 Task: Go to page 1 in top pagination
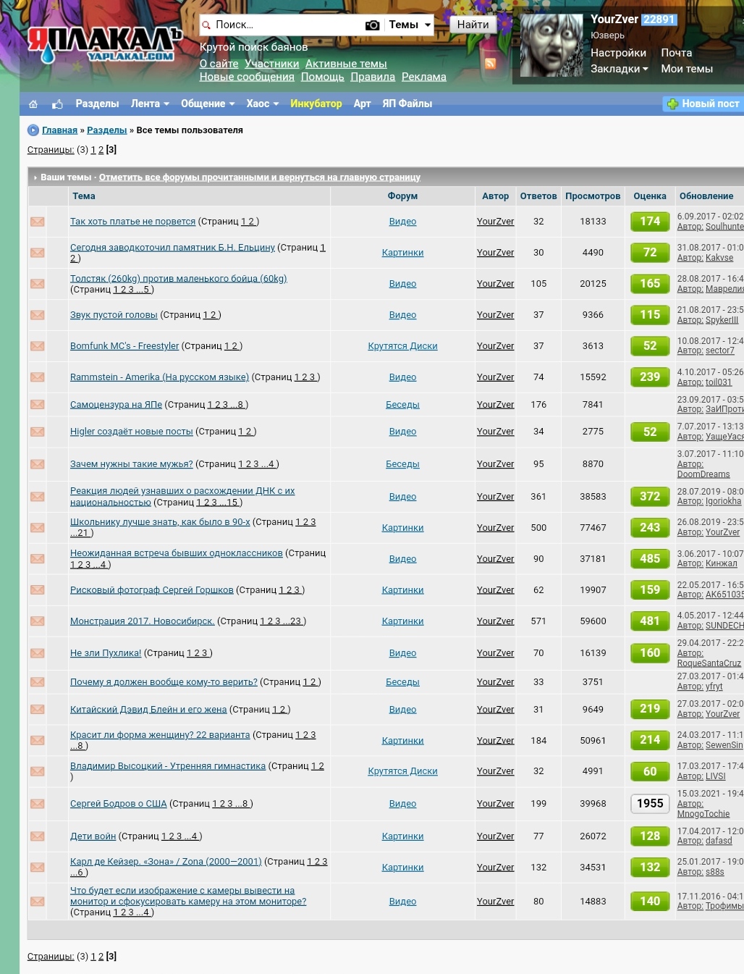tap(93, 150)
